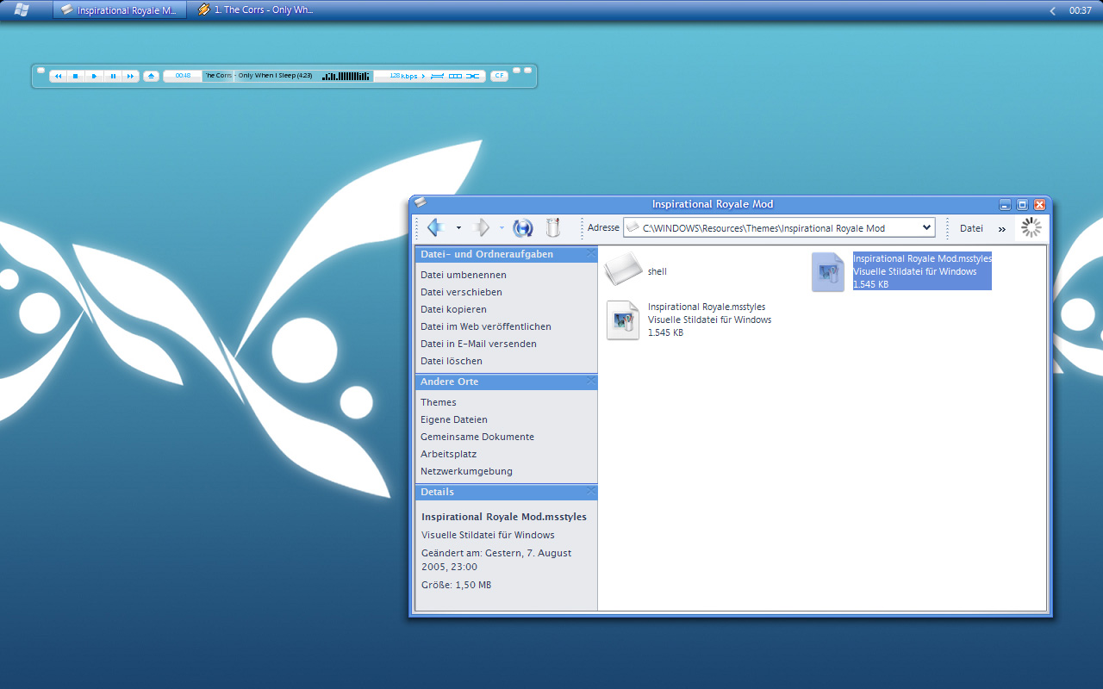Open the Start menu Windows logo
Viewport: 1103px width, 689px height.
pos(22,9)
